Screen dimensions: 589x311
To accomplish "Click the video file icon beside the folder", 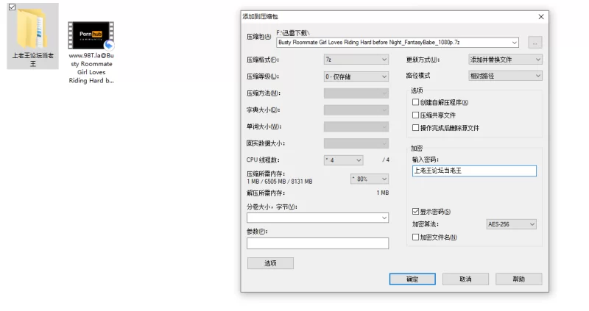I will (91, 35).
